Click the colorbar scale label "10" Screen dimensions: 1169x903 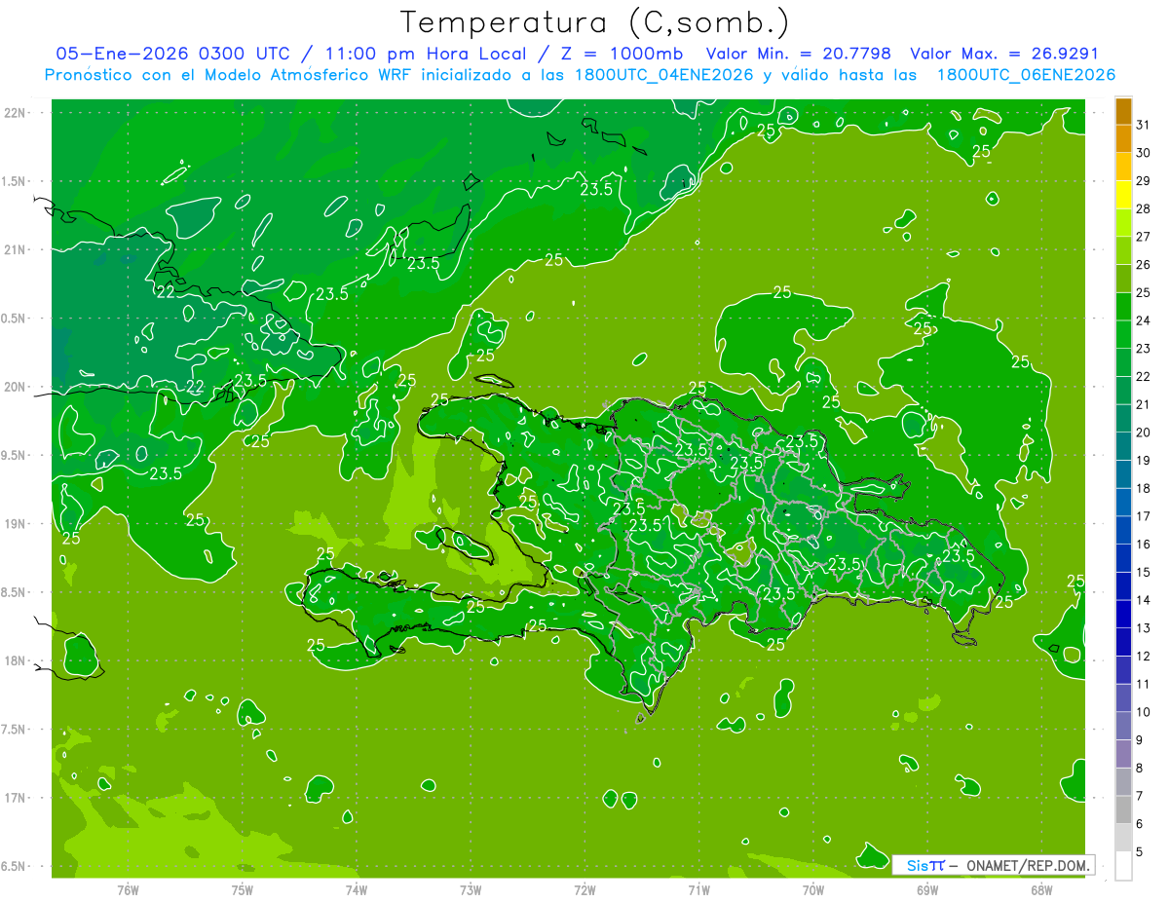pos(1144,712)
